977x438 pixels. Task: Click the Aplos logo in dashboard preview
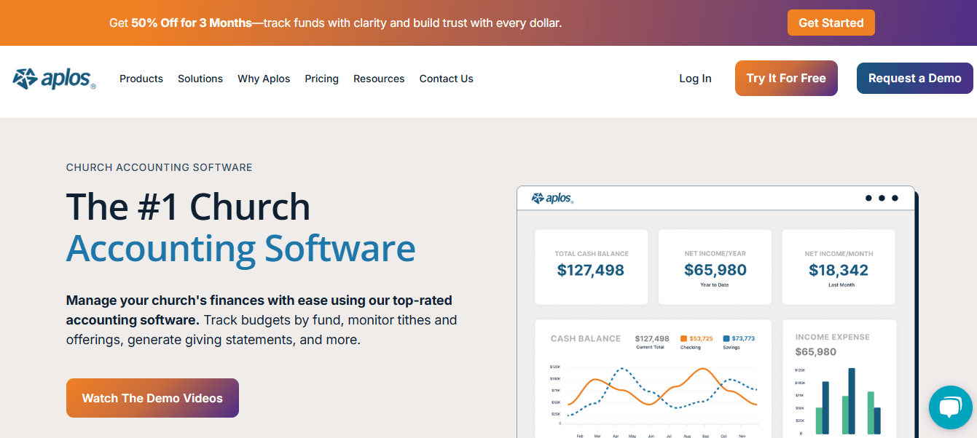[552, 198]
